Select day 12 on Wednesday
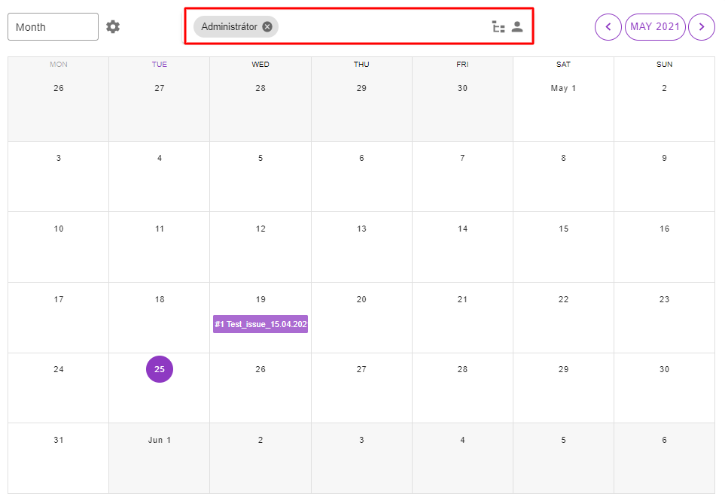Viewport: 725px width, 503px height. pos(260,229)
